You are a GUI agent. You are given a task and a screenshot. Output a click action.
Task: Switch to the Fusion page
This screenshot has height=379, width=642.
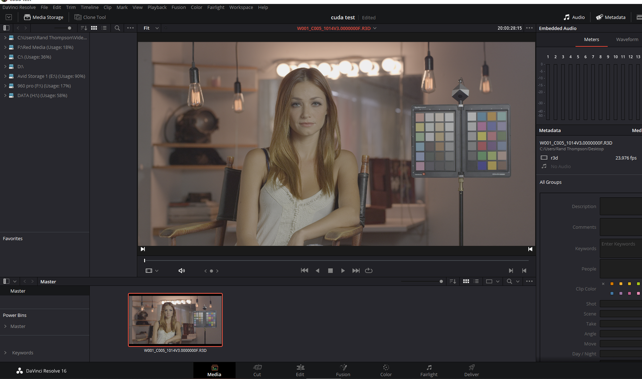[343, 370]
